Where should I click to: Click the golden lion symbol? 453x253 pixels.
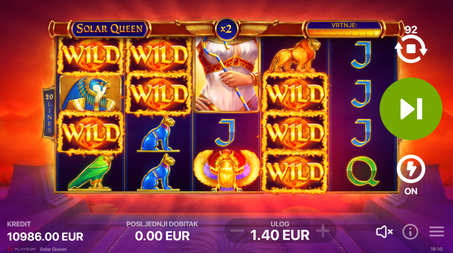[295, 55]
